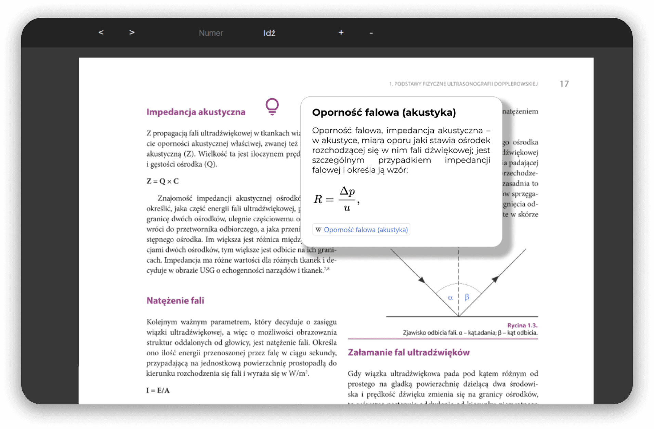654x429 pixels.
Task: Click the α angle label in diagram
Action: (x=450, y=298)
